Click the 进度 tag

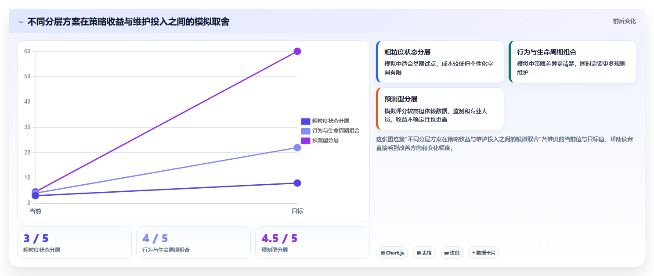pos(452,253)
